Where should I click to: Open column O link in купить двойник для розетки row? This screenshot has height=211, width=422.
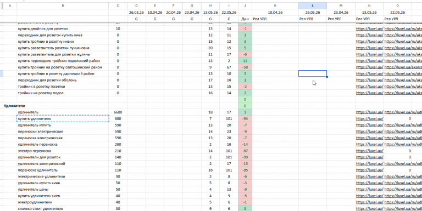click(403, 28)
